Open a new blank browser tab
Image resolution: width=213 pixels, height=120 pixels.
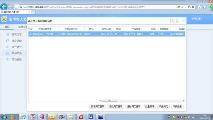pyautogui.click(x=33, y=12)
